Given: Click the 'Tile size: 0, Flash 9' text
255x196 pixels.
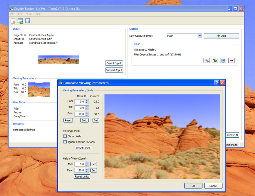Looking at the screenshot, I should tap(145, 50).
